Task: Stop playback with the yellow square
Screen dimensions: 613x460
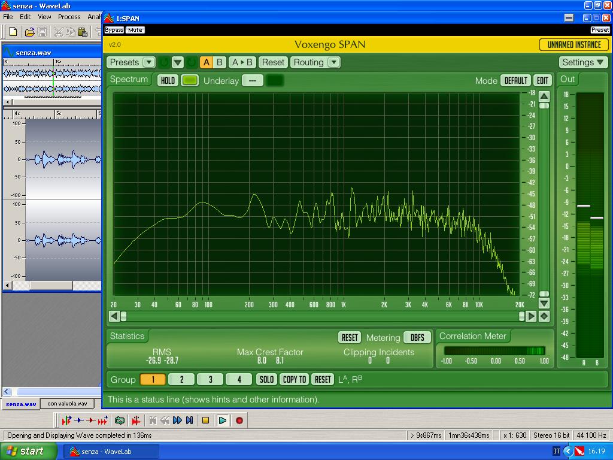Action: 206,420
